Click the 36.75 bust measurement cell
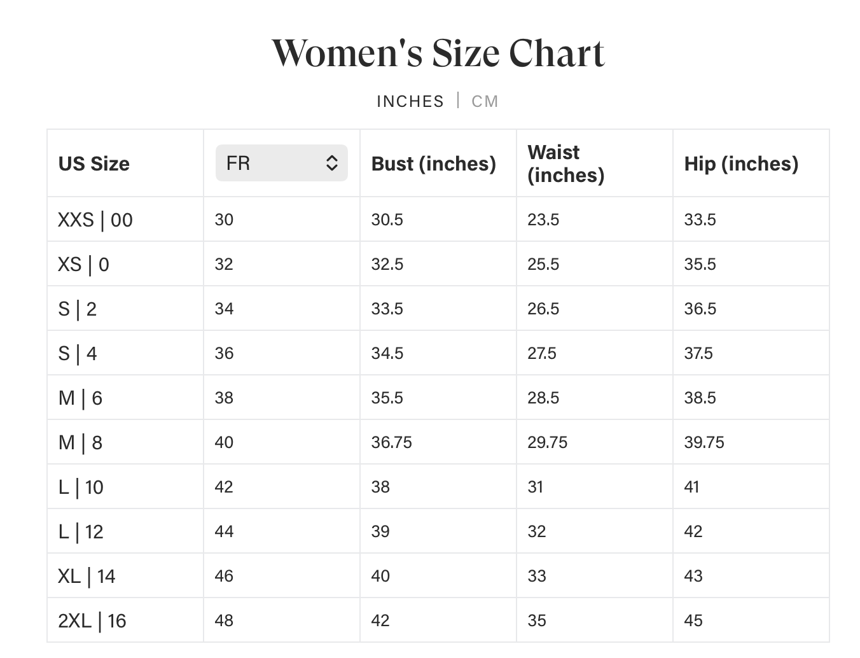 pos(392,442)
